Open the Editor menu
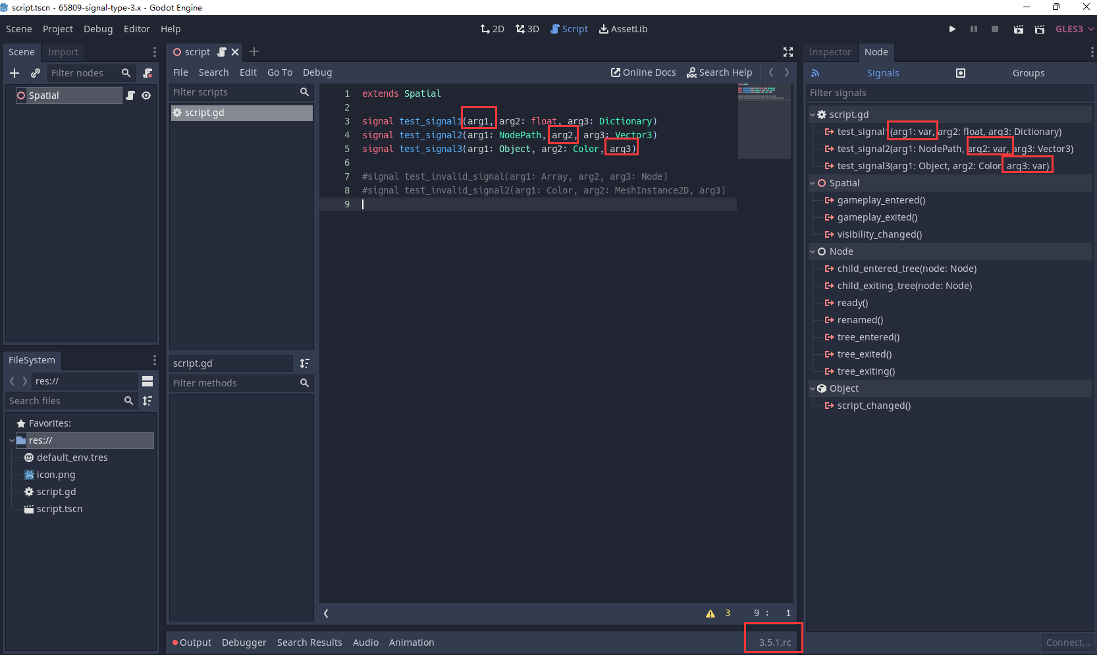The height and width of the screenshot is (655, 1097). [137, 29]
